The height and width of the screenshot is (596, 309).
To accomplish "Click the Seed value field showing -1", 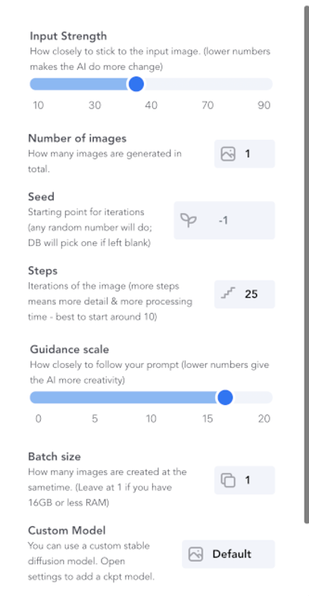I will (x=224, y=221).
